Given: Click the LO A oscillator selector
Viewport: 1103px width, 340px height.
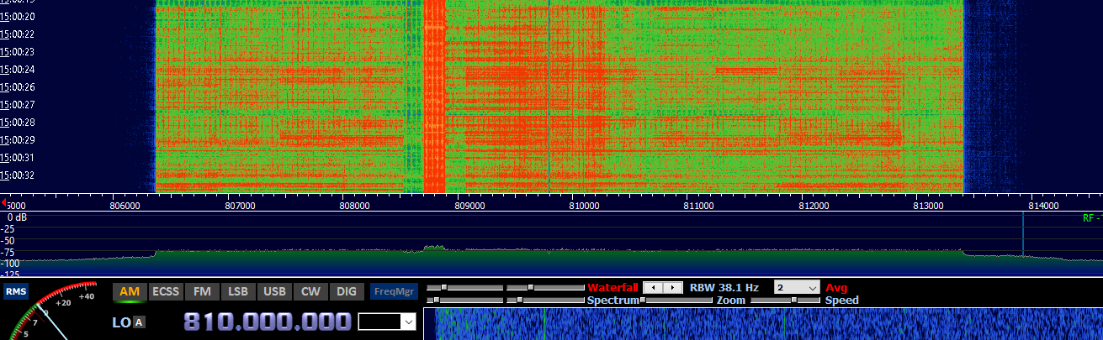Looking at the screenshot, I should click(x=139, y=322).
